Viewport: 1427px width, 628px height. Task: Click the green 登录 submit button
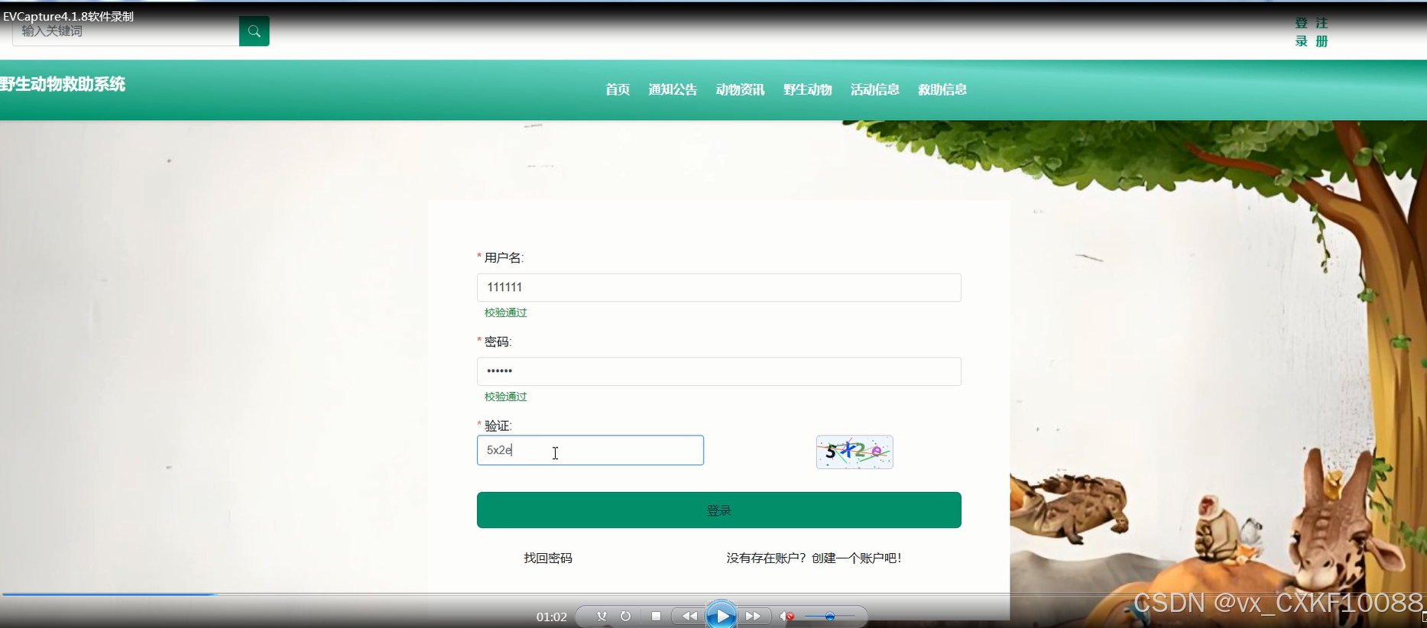(x=719, y=510)
